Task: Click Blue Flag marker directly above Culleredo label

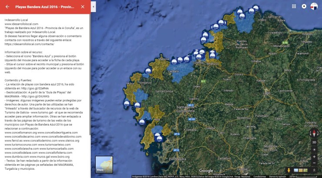Action: click(x=198, y=57)
